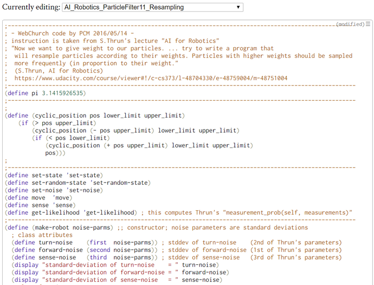
Task: Open the 'Currently editing' file dropdown
Action: point(152,7)
